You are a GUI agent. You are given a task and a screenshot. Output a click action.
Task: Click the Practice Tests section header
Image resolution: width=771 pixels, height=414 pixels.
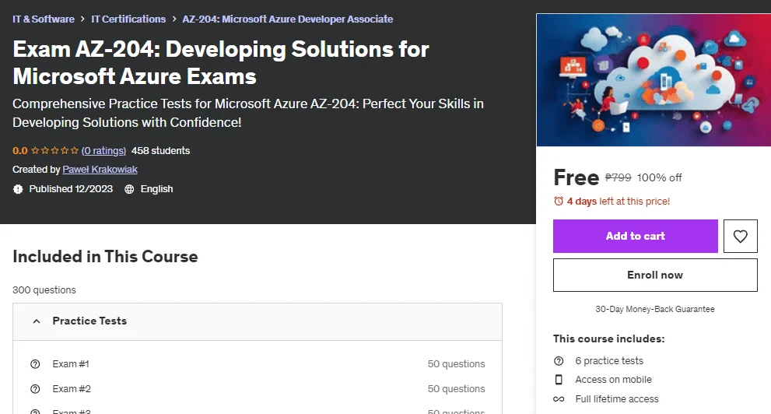[x=258, y=321]
